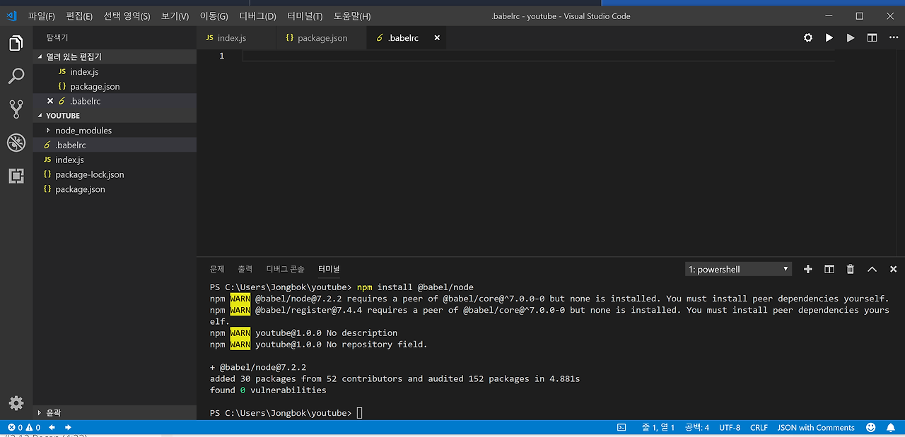This screenshot has height=437, width=905.
Task: Kill the terminal with trash icon
Action: (851, 269)
